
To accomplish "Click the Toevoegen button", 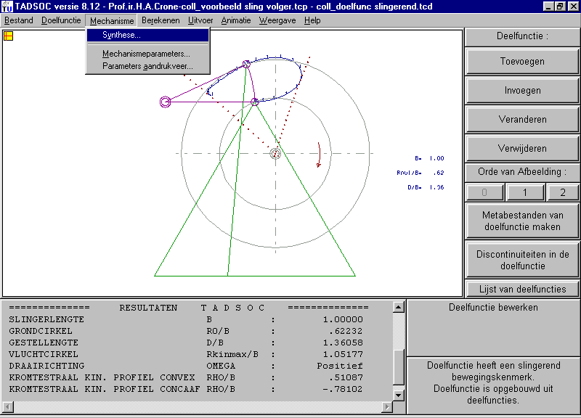I will pos(522,62).
